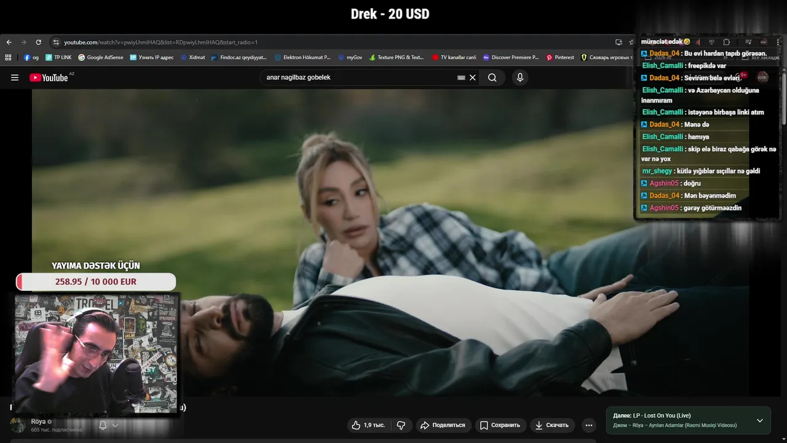Open the more actions three-dot button

coord(589,425)
